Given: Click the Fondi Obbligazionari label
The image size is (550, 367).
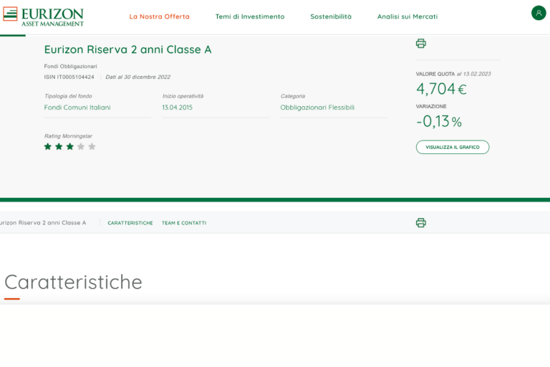Looking at the screenshot, I should (x=70, y=67).
